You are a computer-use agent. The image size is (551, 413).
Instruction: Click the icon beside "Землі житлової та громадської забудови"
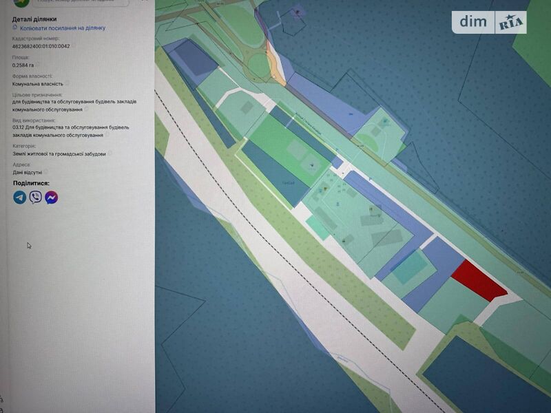[110, 154]
